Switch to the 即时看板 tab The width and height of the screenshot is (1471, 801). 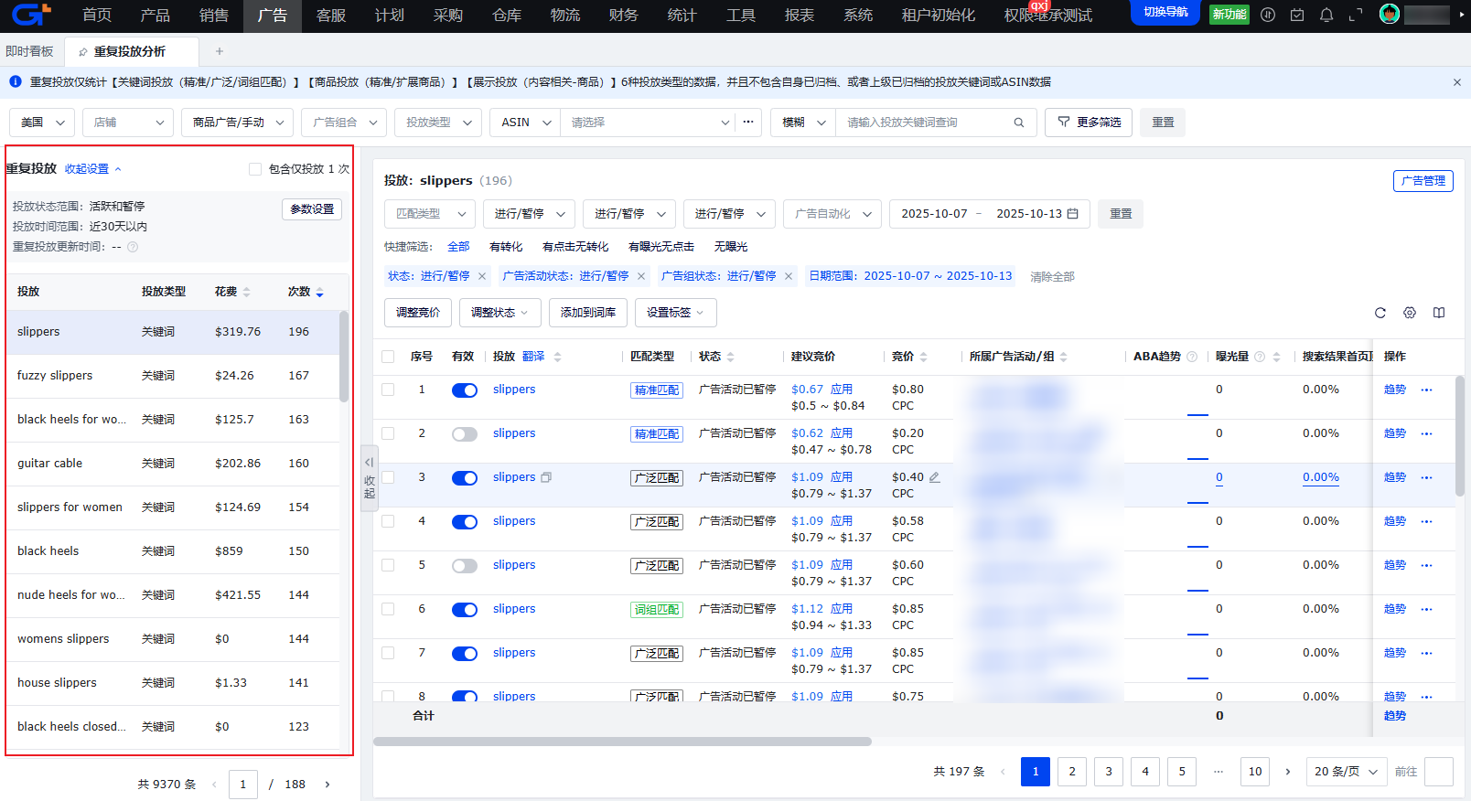[29, 51]
